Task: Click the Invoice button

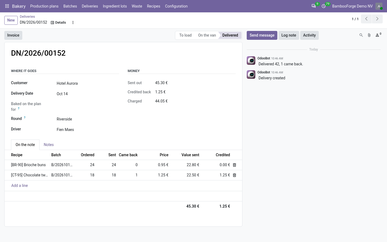Action: pos(13,35)
